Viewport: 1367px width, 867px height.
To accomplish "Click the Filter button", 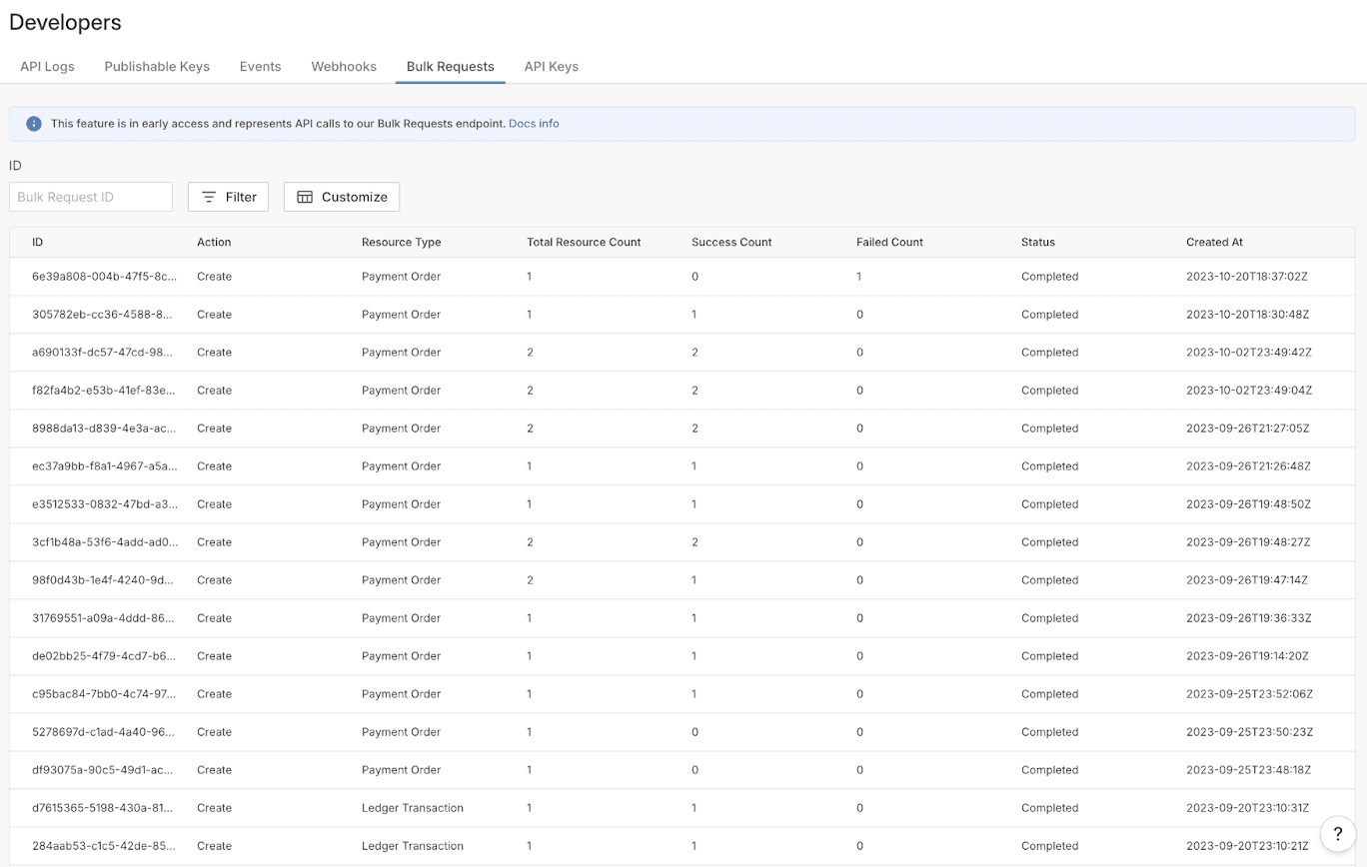I will 228,196.
